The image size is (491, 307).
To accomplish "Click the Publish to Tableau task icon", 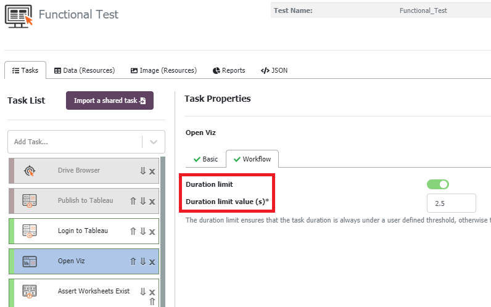I will [30, 200].
